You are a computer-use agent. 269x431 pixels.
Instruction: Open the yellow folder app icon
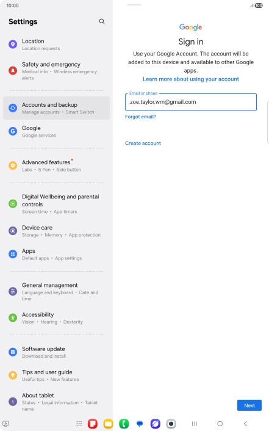coord(108,424)
